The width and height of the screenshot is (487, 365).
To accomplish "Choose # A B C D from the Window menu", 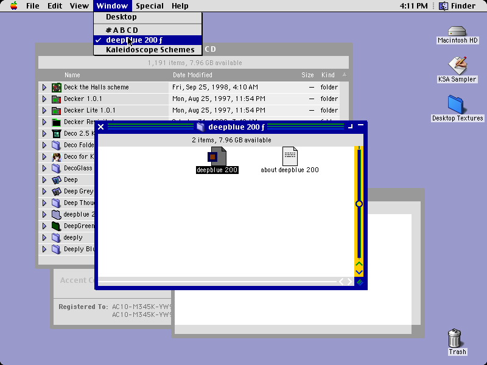I will [x=148, y=30].
